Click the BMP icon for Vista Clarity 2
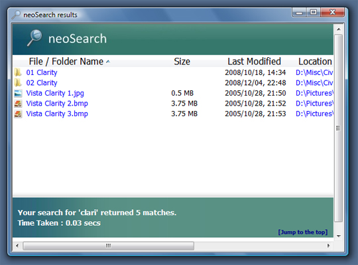 pos(18,104)
